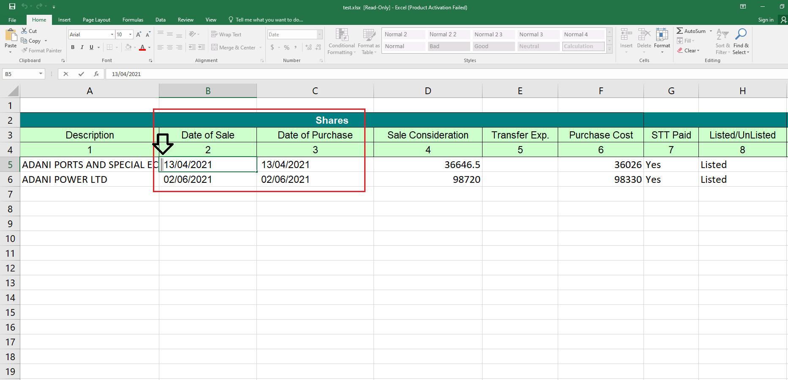
Task: Apply the Bad cell style
Action: [x=449, y=46]
